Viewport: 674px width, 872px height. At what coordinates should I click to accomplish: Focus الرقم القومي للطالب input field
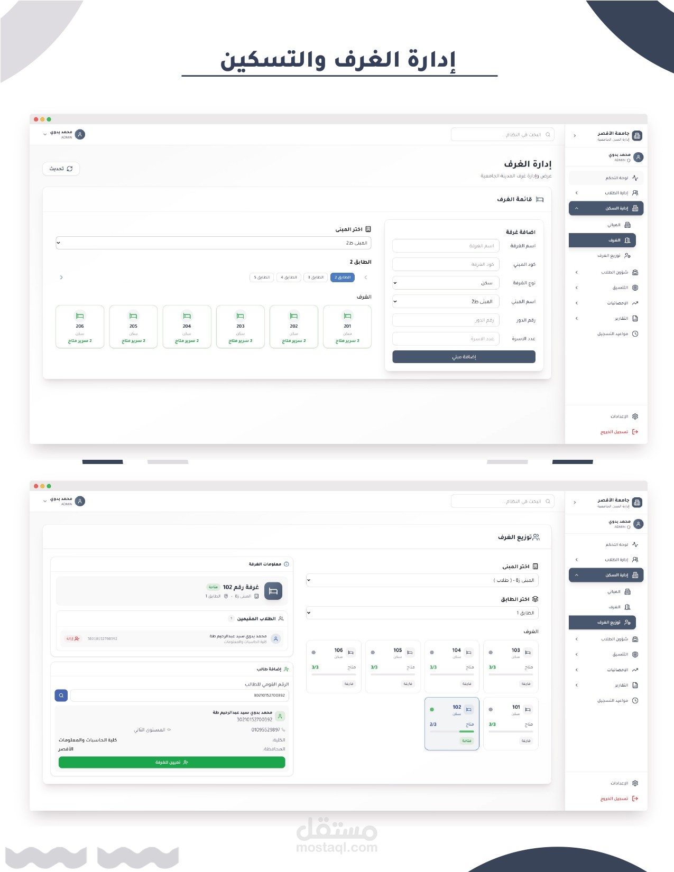180,695
